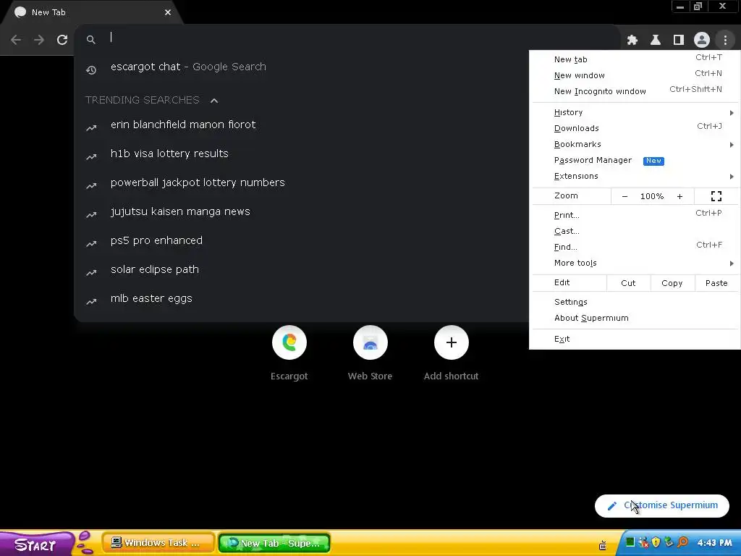Image resolution: width=741 pixels, height=556 pixels.
Task: Select the New Tab tab
Action: (90, 12)
